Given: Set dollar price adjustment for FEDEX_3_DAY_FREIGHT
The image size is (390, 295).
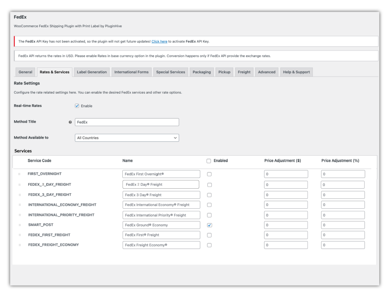Looking at the screenshot, I should click(286, 195).
